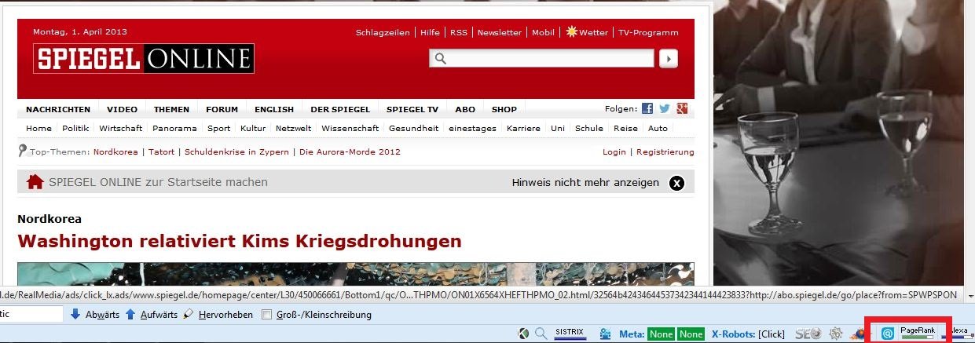
Task: Submit search with the arrow button
Action: click(x=668, y=58)
